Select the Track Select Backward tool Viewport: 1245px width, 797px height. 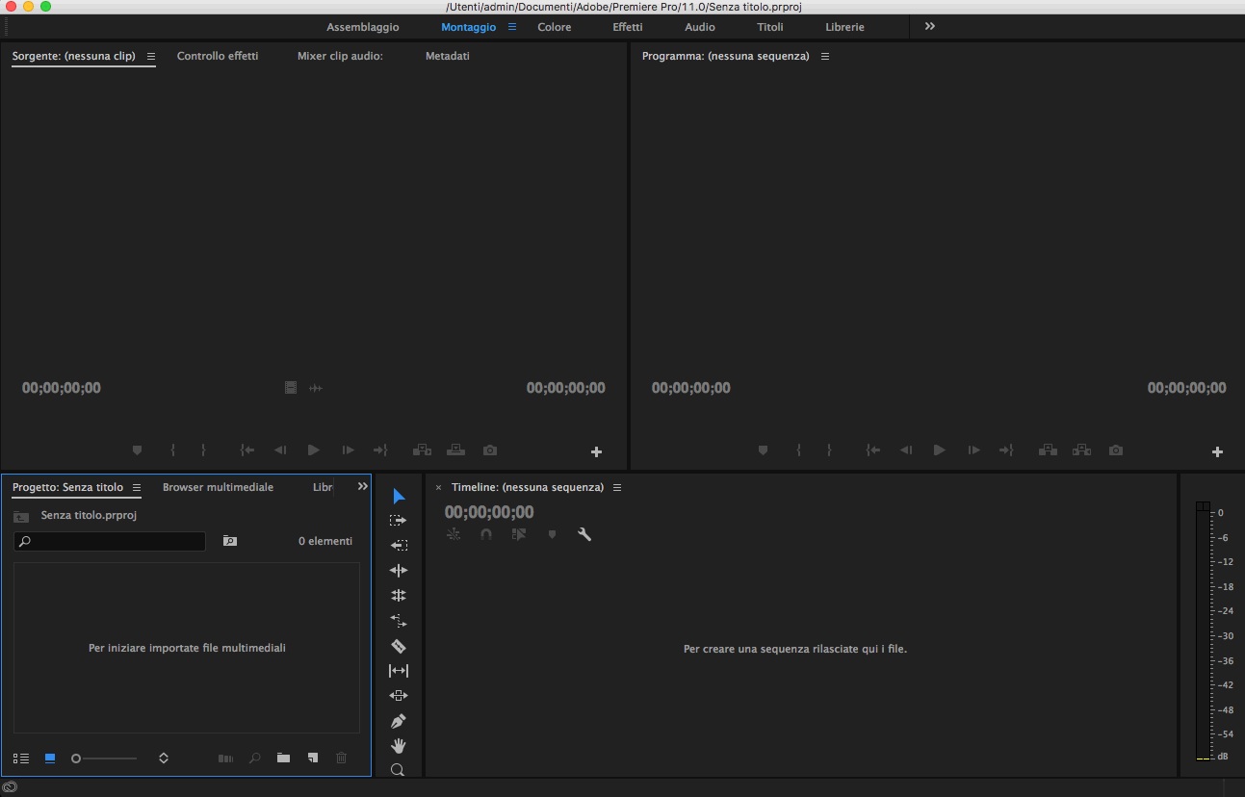tap(399, 545)
